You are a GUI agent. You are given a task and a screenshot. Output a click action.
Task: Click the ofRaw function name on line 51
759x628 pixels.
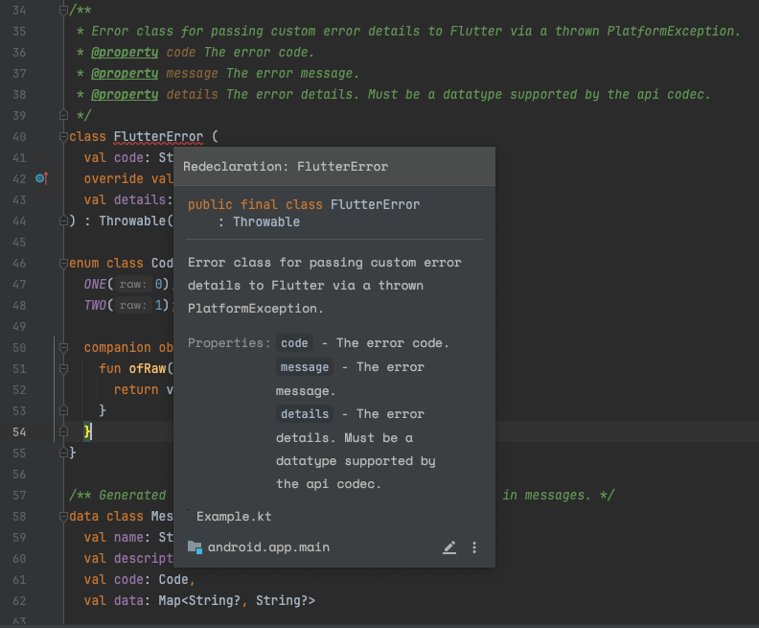click(148, 368)
